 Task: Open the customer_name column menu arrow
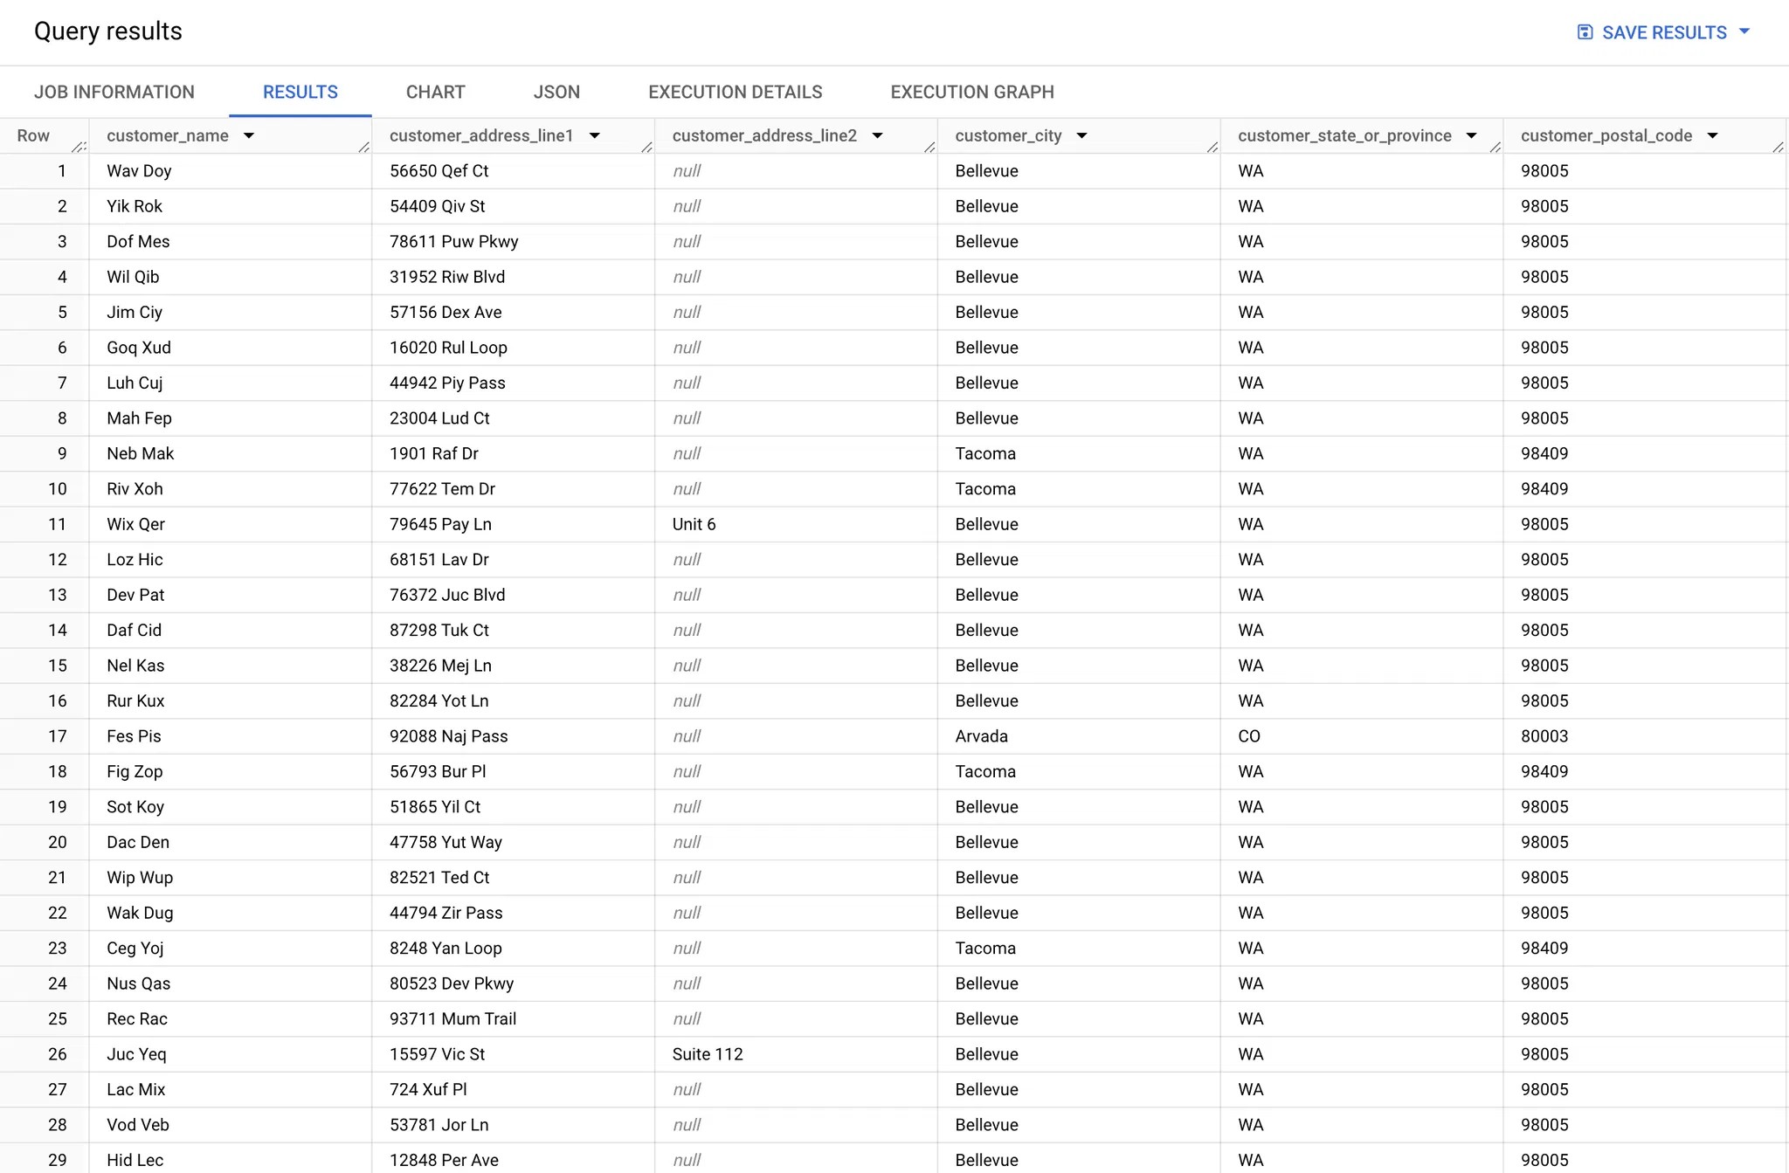point(249,136)
